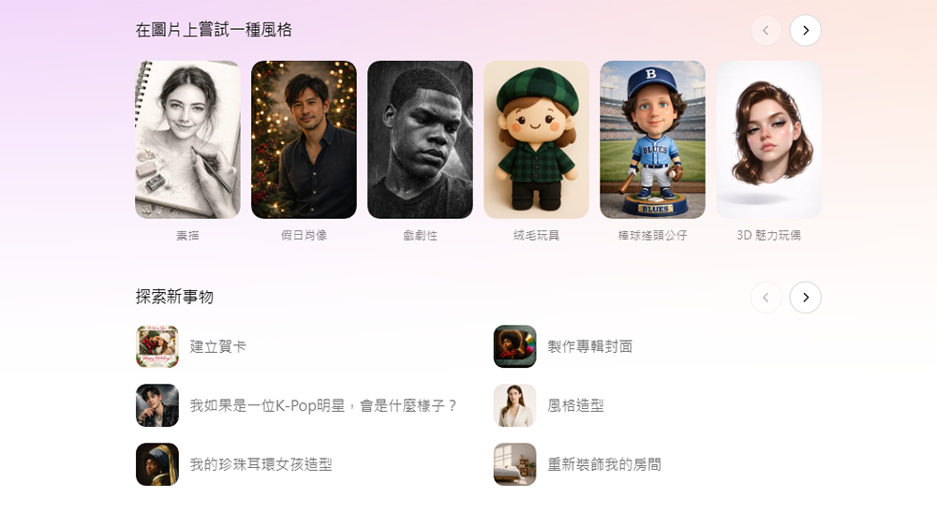
Task: Open 我如果是一位K-Pop明星 suggestion text
Action: tap(323, 406)
